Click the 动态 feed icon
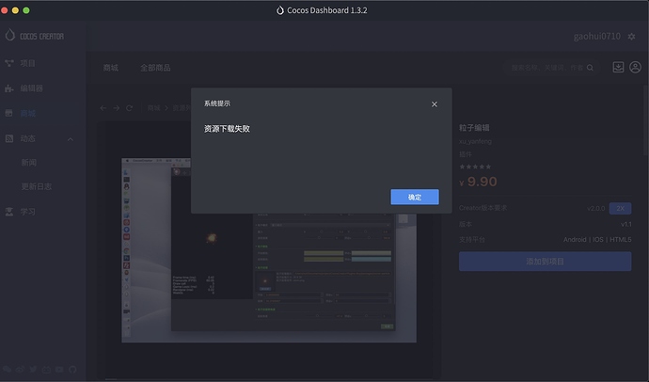This screenshot has width=649, height=382. pyautogui.click(x=9, y=138)
